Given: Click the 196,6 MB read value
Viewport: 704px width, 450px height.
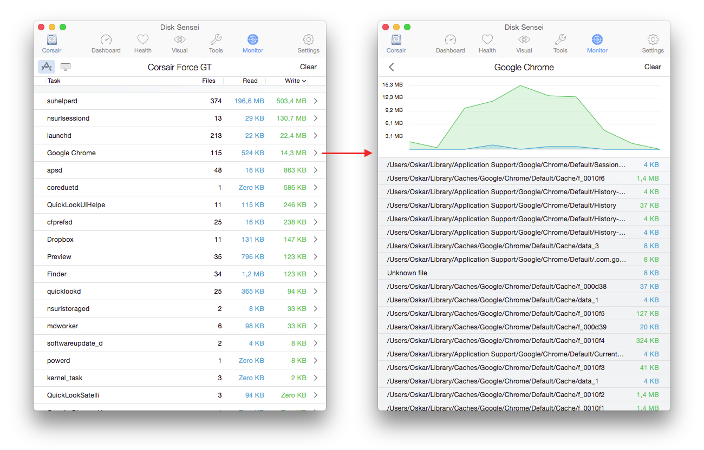Looking at the screenshot, I should pos(249,101).
